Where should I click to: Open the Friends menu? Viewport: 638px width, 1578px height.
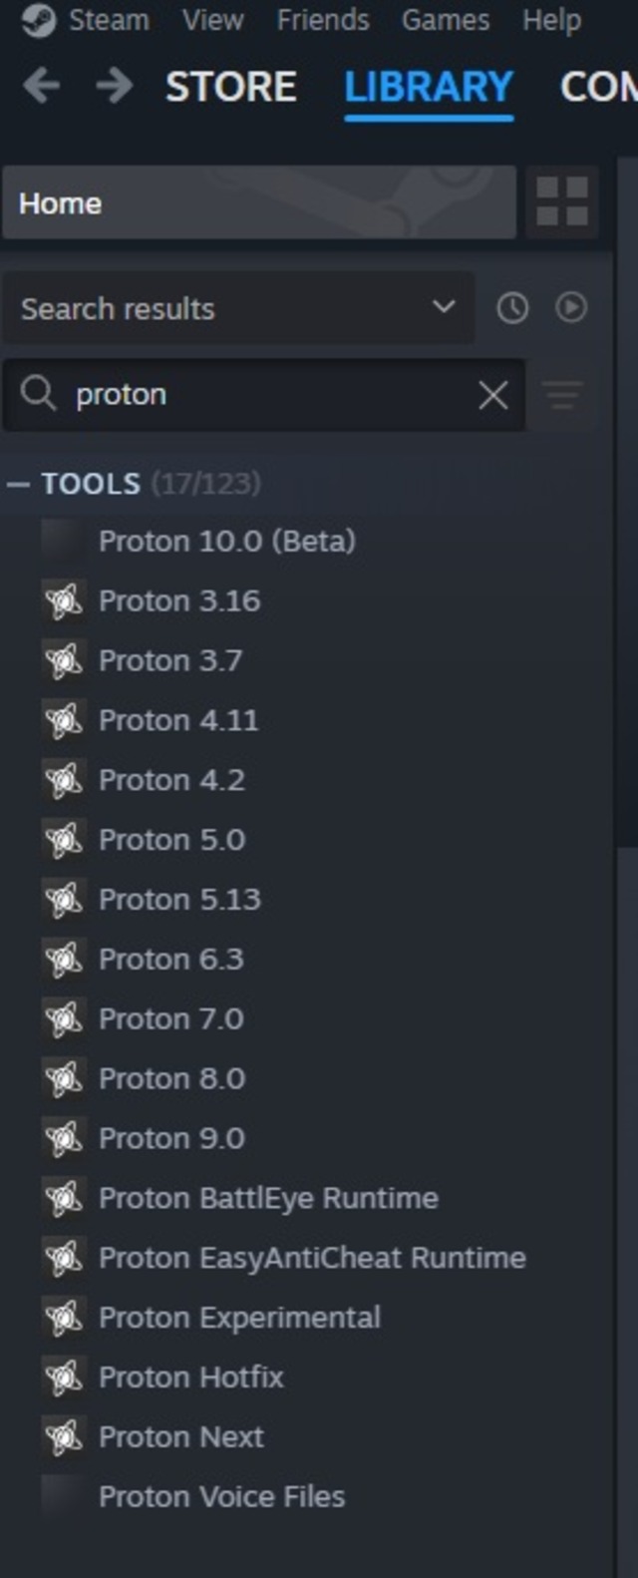click(323, 20)
